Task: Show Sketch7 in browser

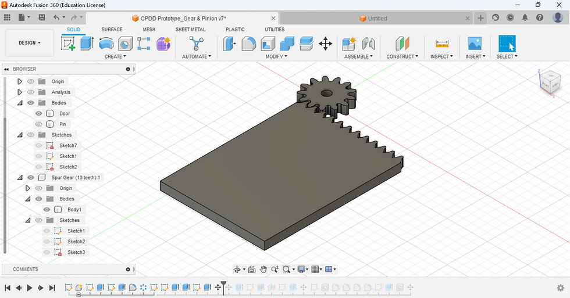Action: point(38,146)
